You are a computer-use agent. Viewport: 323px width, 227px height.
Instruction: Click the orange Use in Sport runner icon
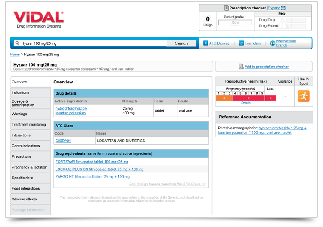coord(304,96)
